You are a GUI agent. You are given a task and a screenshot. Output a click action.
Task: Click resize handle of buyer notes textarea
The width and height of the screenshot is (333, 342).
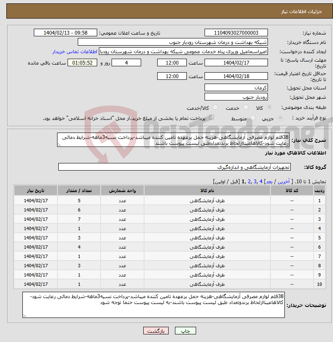coord(25,316)
